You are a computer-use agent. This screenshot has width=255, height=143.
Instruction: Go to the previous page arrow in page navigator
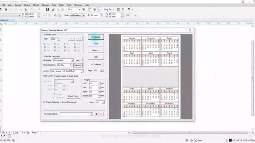pyautogui.click(x=10, y=133)
